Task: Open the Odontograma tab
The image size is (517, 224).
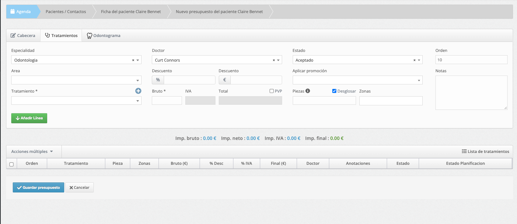Action: click(103, 36)
